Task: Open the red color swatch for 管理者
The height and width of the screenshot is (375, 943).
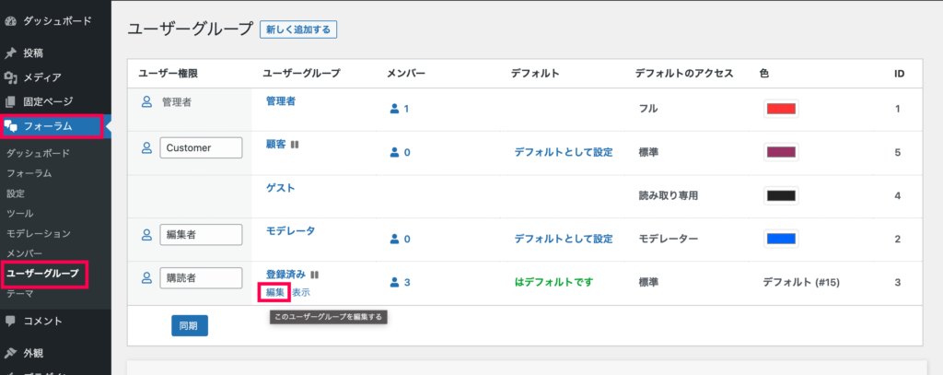Action: coord(781,109)
